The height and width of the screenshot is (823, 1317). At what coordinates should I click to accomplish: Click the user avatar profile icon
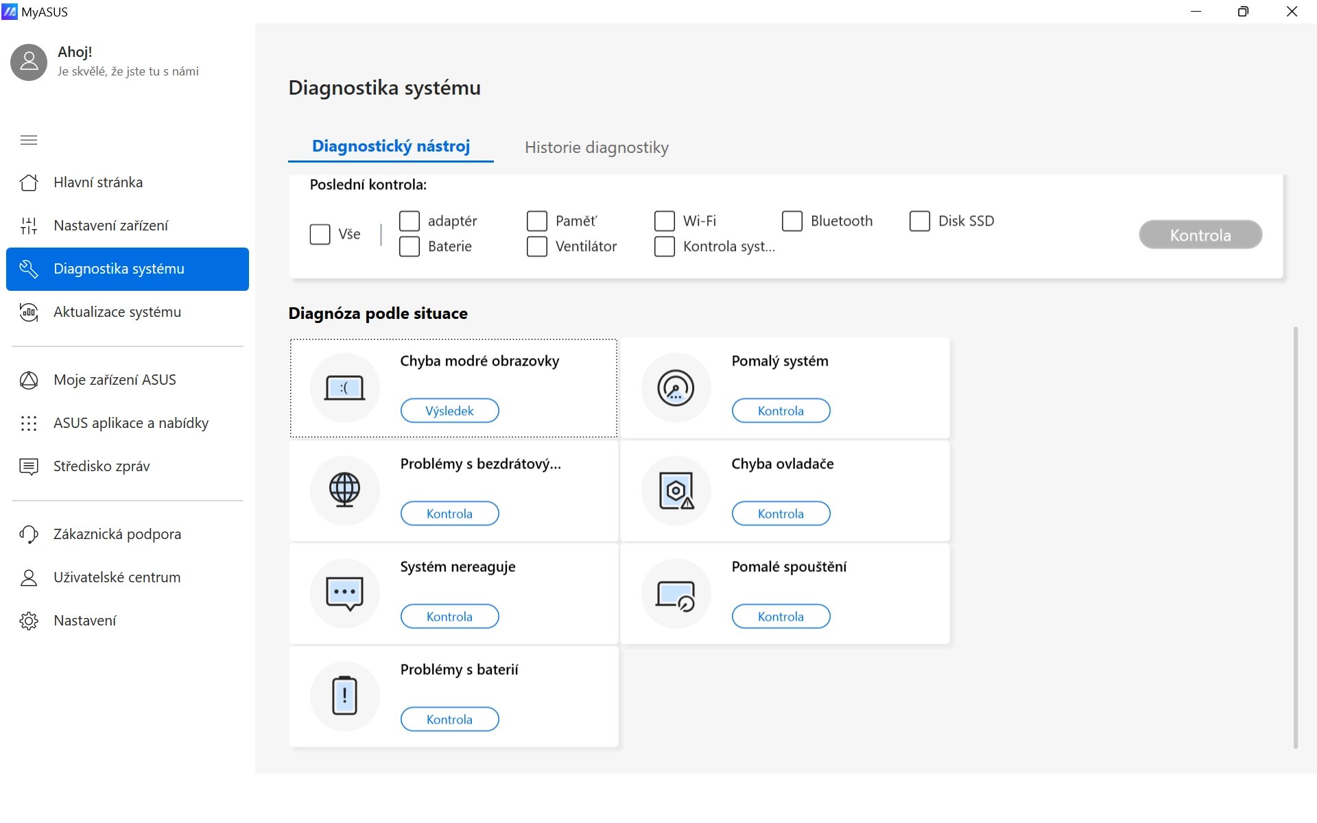(29, 62)
